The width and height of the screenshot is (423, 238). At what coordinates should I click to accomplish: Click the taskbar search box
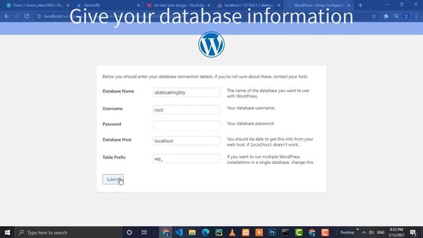click(x=69, y=232)
